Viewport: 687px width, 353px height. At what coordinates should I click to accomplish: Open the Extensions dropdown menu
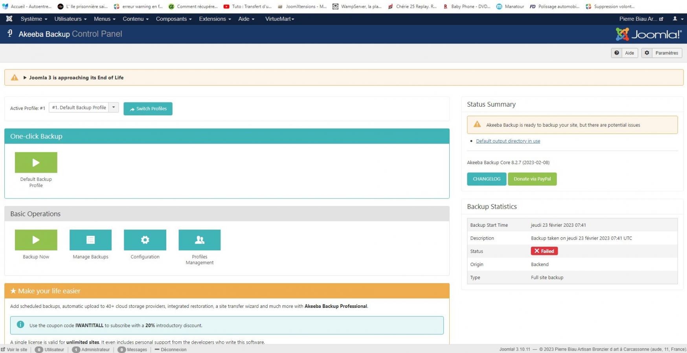click(x=215, y=19)
